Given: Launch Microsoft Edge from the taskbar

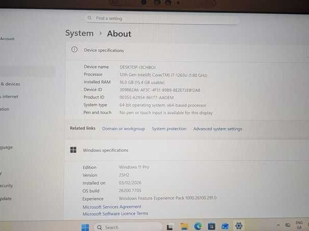Looking at the screenshot, I should point(198,226).
